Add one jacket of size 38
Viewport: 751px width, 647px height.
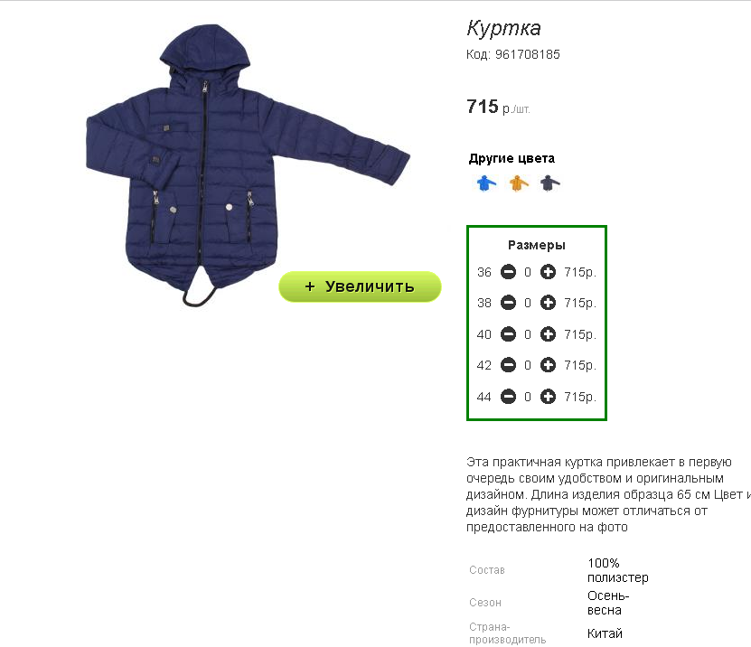(548, 303)
